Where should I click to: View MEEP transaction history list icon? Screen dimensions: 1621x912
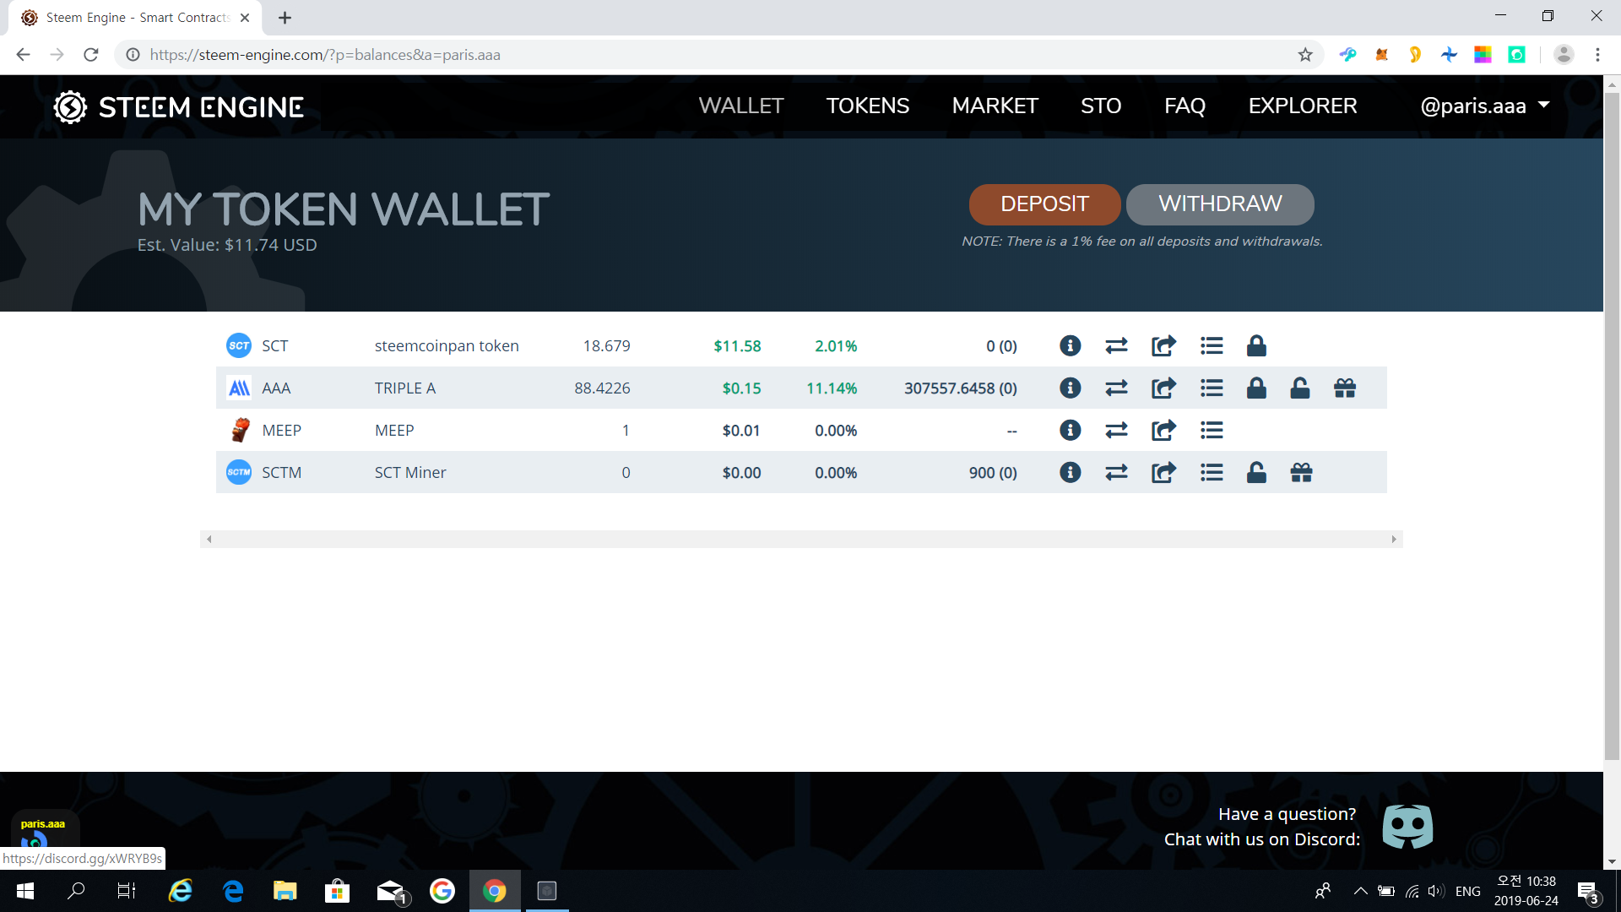(1212, 430)
